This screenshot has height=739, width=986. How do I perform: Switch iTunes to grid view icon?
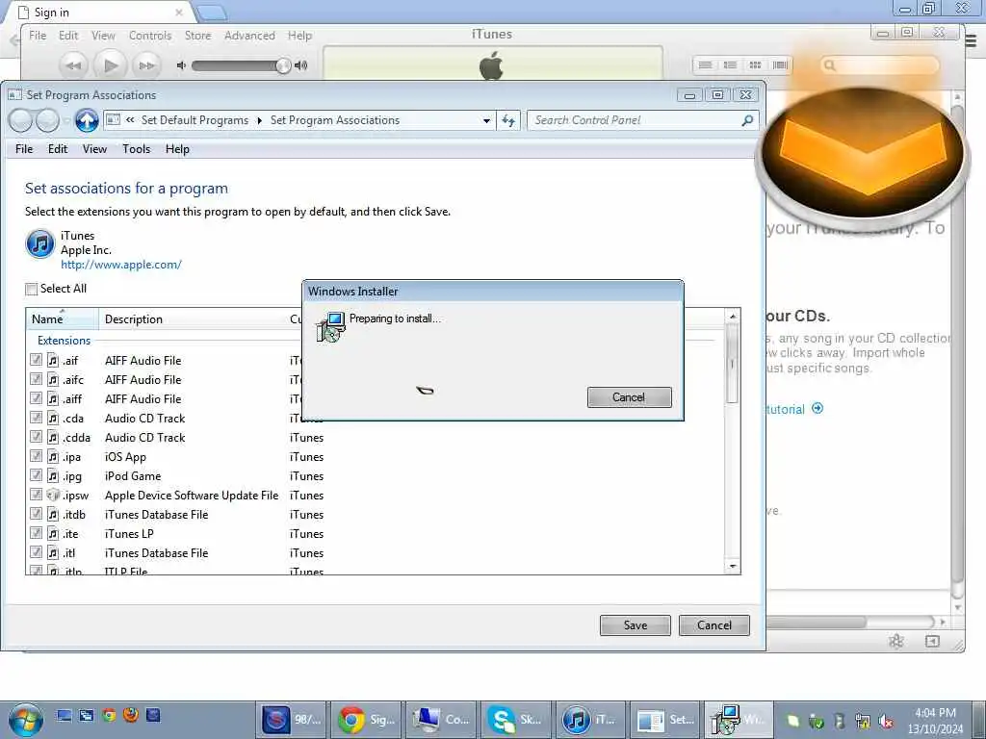755,65
